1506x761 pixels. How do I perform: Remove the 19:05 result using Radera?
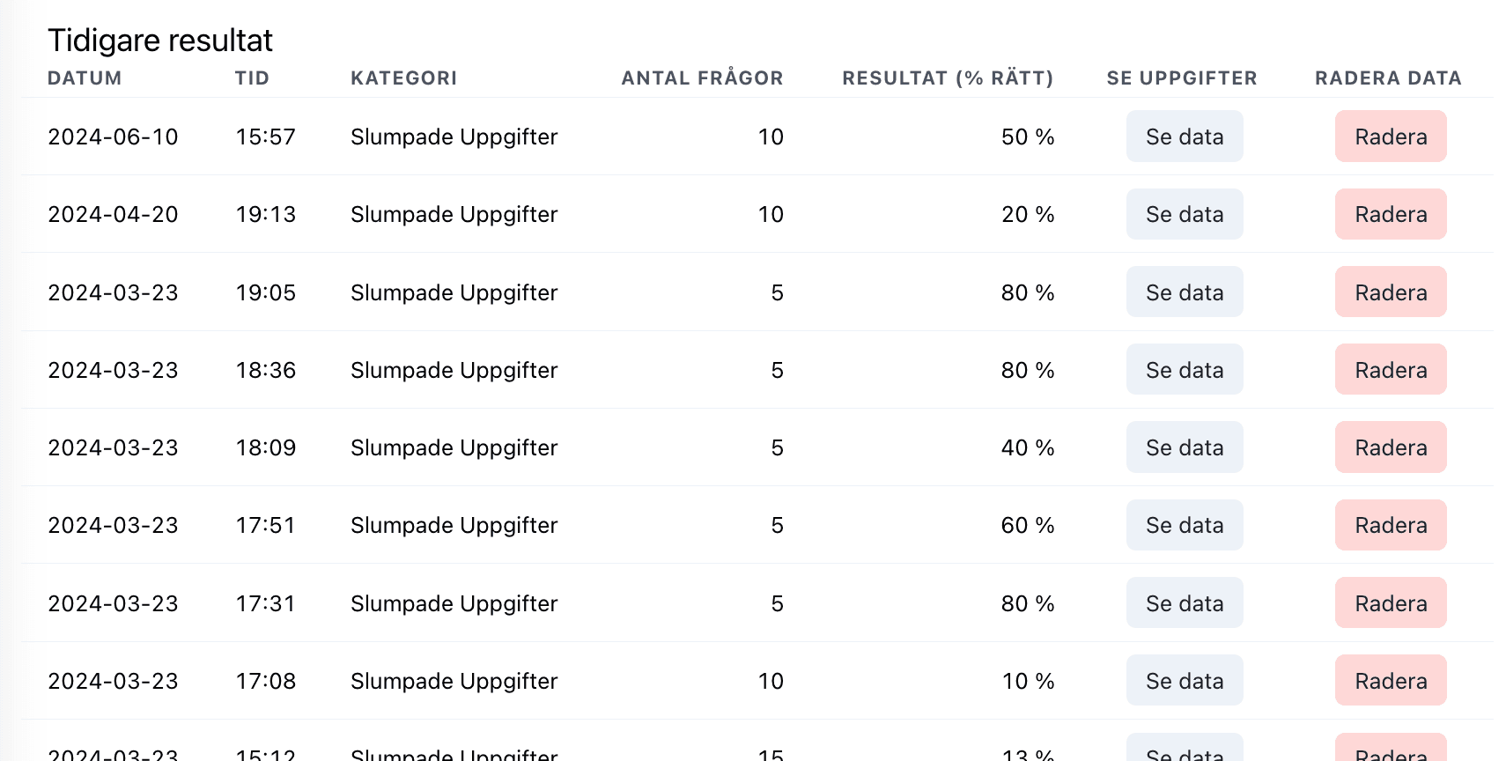point(1390,292)
